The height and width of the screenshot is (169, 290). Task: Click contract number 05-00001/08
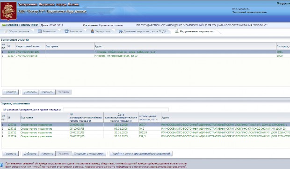(x=77, y=125)
